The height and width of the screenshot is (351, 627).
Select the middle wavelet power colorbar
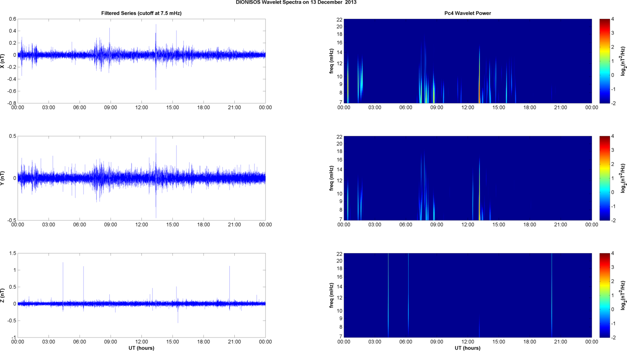[x=604, y=178]
